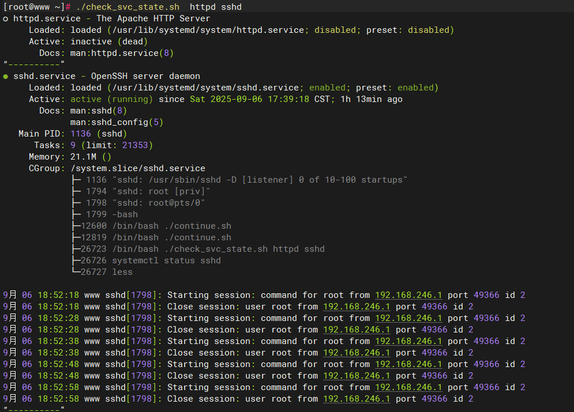Open IP 192.168.246.1 in the 18:52:48 Close session line
574x412 pixels.
point(357,376)
